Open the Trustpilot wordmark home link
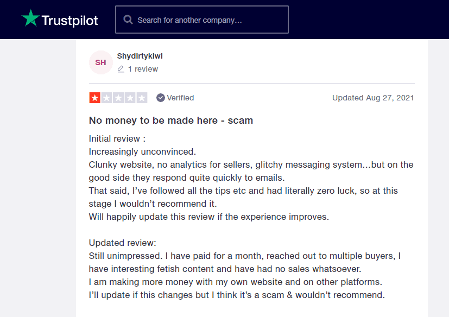The image size is (449, 317). tap(69, 21)
